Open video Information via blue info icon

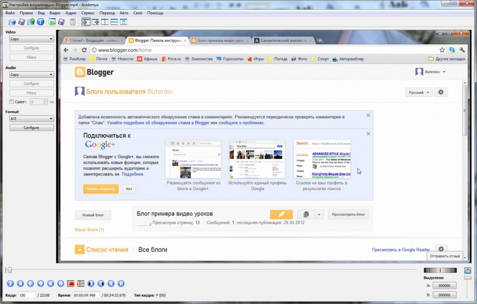pos(41,22)
